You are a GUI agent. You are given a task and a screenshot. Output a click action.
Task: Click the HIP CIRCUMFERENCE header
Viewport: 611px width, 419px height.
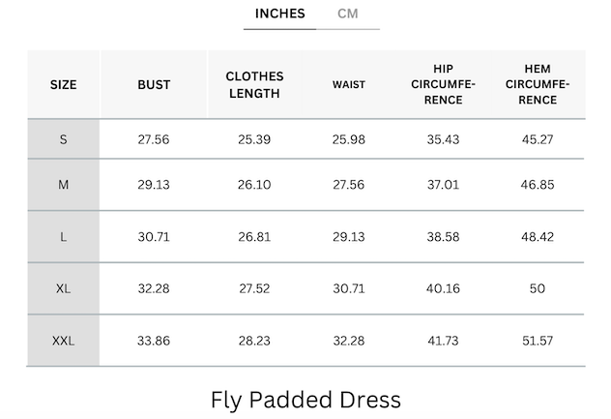coord(443,85)
